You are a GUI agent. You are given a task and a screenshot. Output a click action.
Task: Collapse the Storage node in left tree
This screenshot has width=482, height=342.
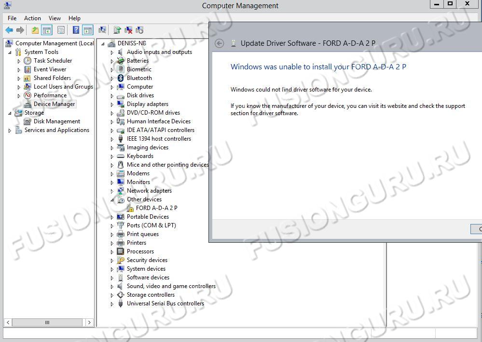tap(10, 113)
